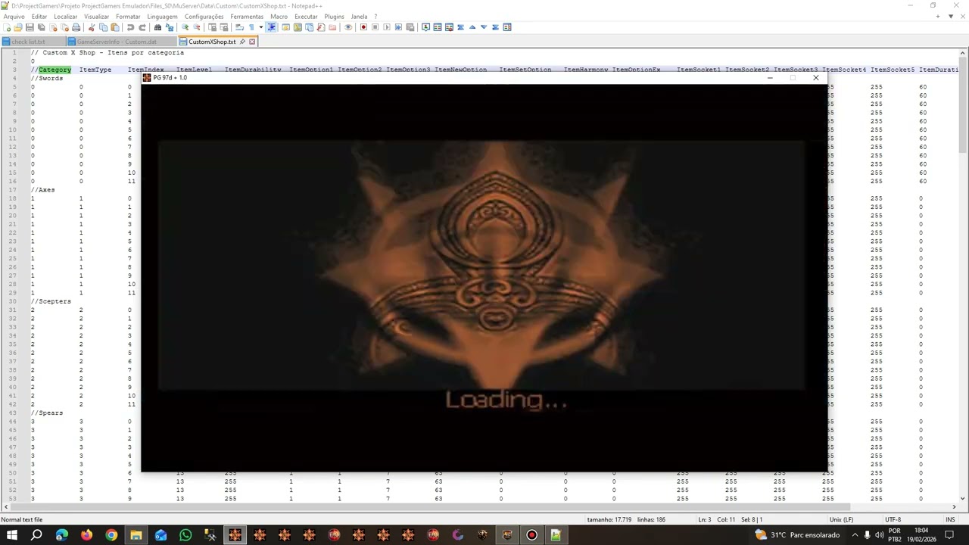Open Find with the binoculars icon
The width and height of the screenshot is (969, 545).
(157, 27)
